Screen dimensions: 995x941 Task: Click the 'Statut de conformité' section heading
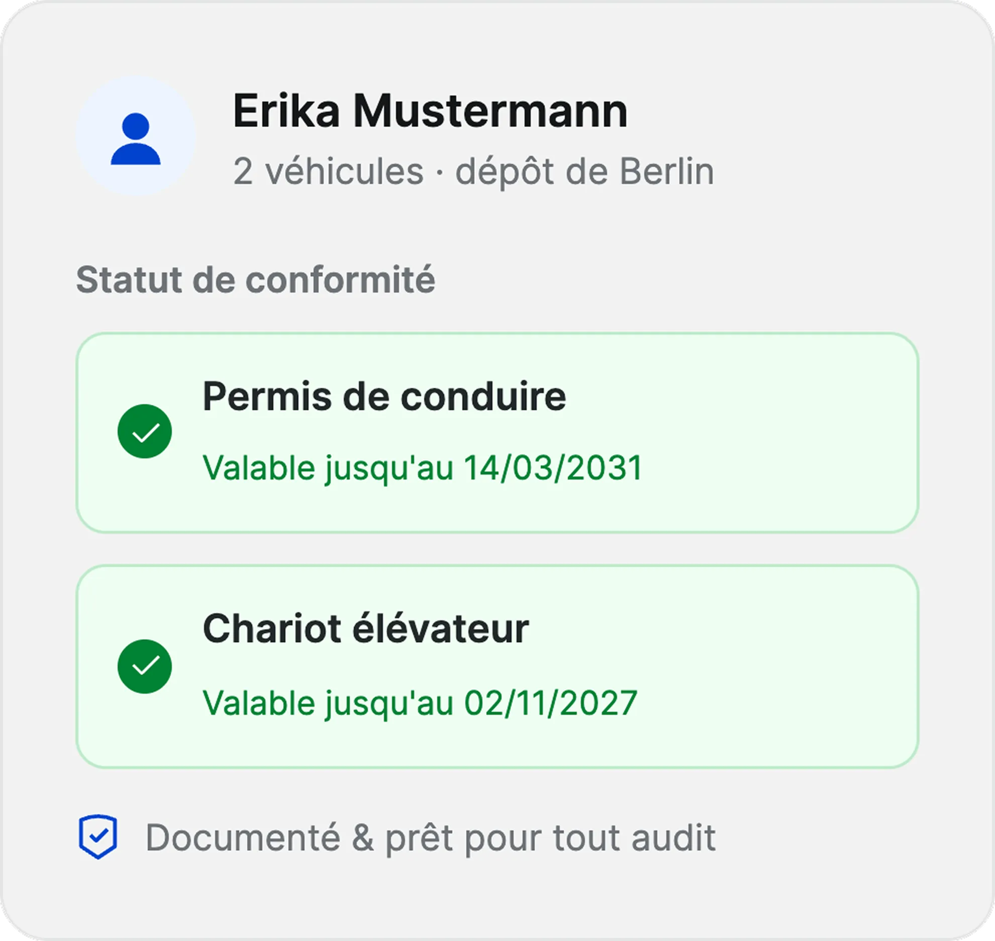tap(255, 279)
